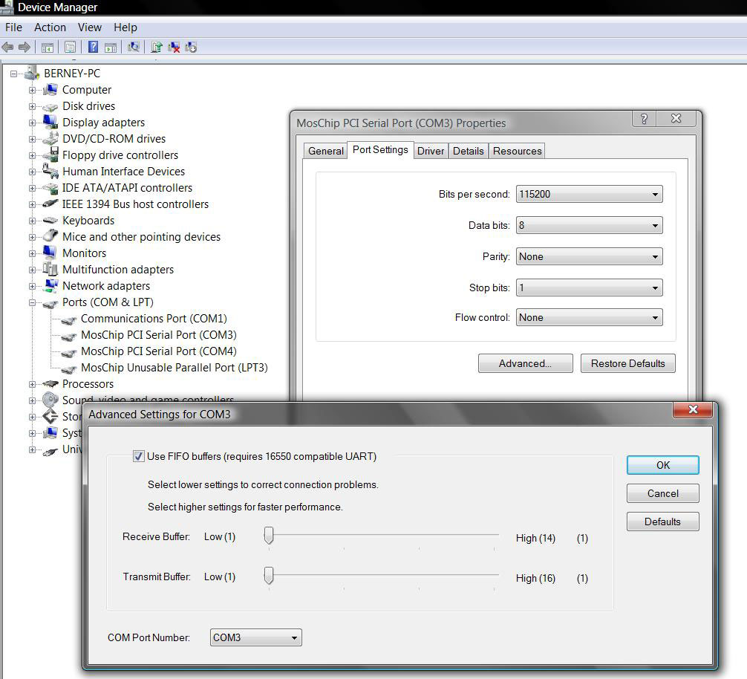Viewport: 747px width, 679px height.
Task: Open the Flow control dropdown
Action: click(590, 317)
